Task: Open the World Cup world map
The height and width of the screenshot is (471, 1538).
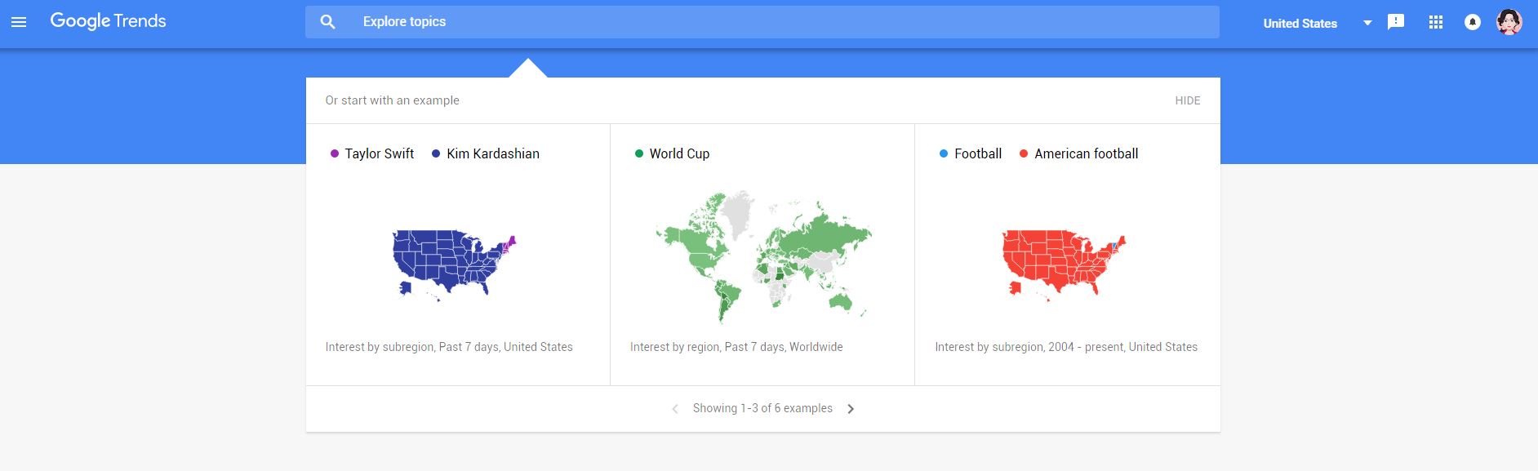Action: click(763, 257)
